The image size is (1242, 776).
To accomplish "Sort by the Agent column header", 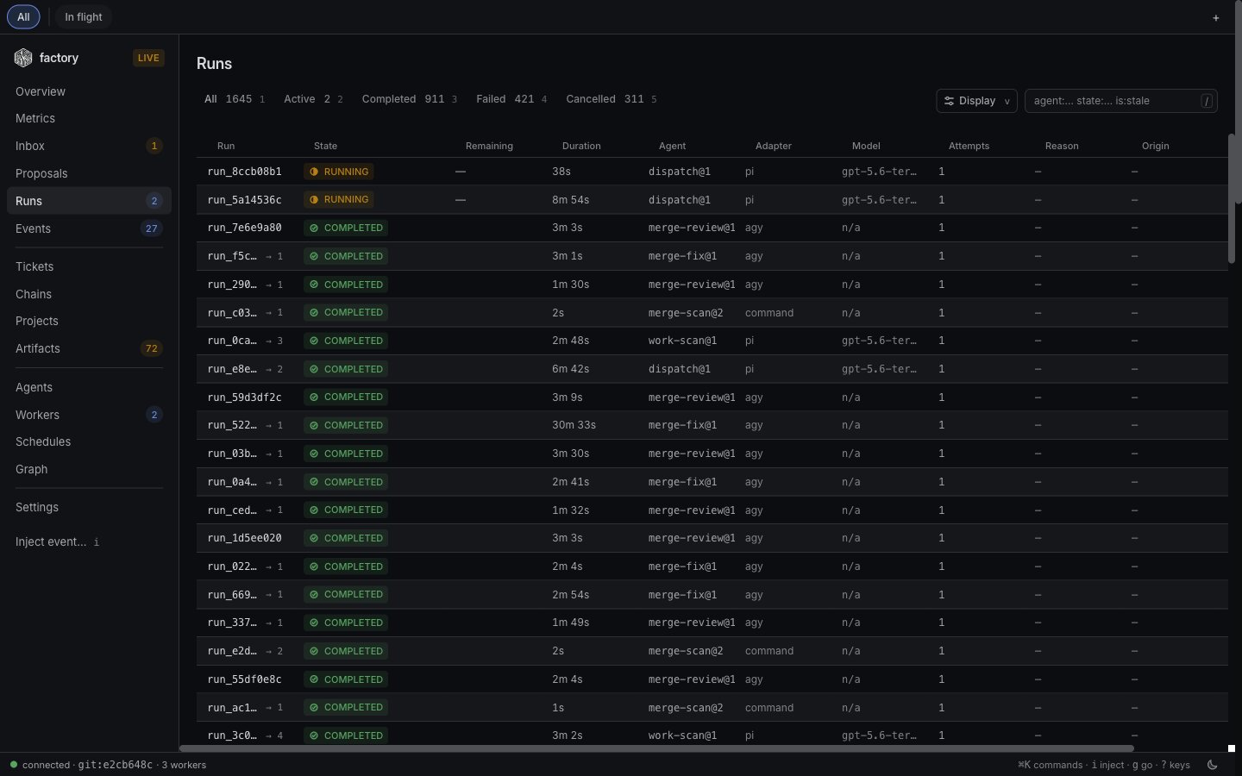I will (x=672, y=146).
